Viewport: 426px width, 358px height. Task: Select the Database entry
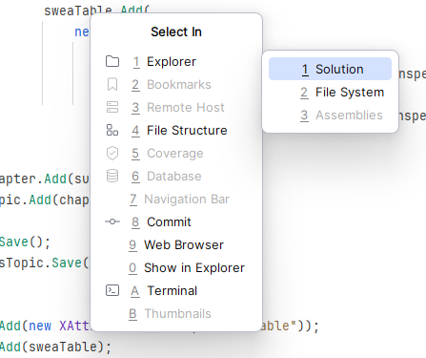coord(176,176)
